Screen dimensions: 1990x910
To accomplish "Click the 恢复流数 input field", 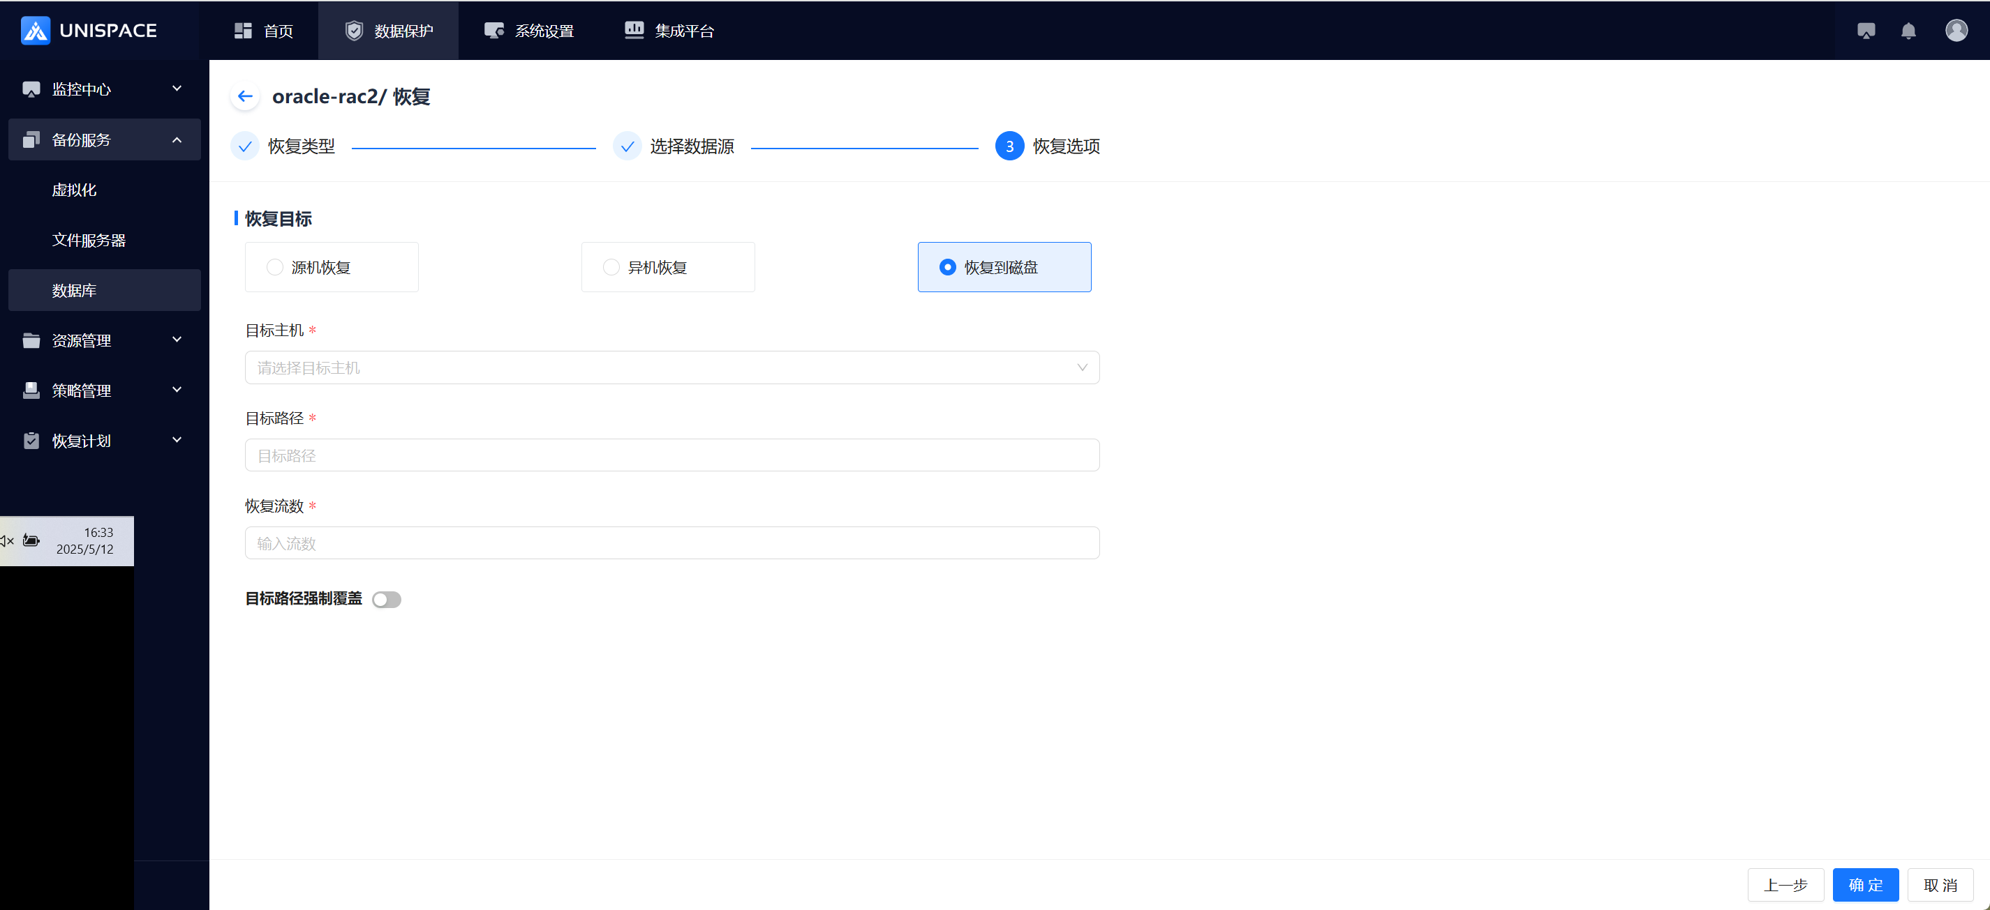I will click(x=671, y=543).
